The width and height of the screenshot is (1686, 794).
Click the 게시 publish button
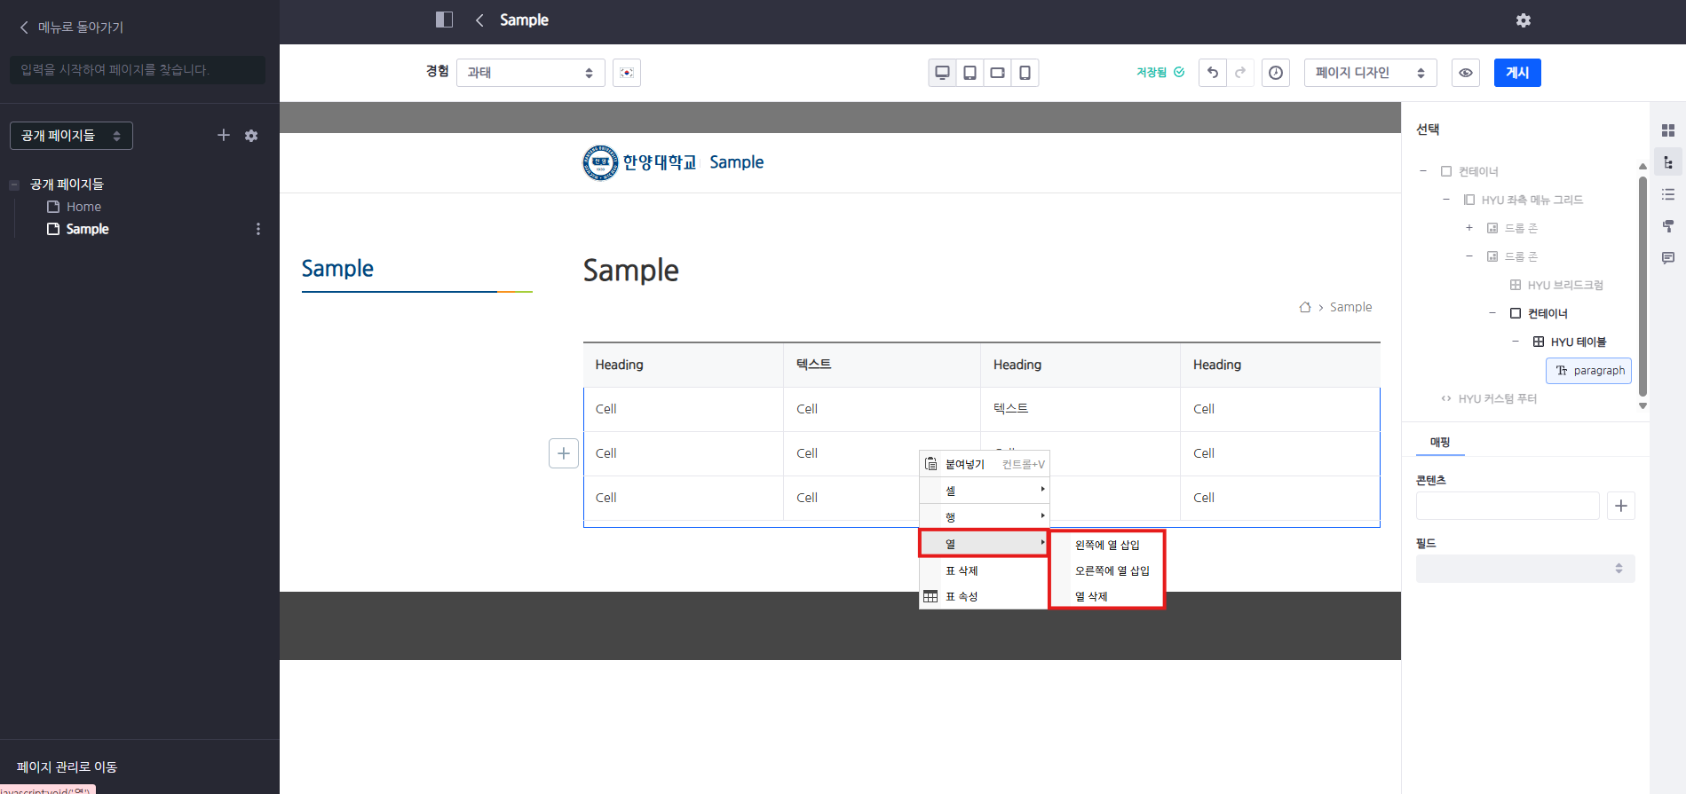tap(1516, 73)
